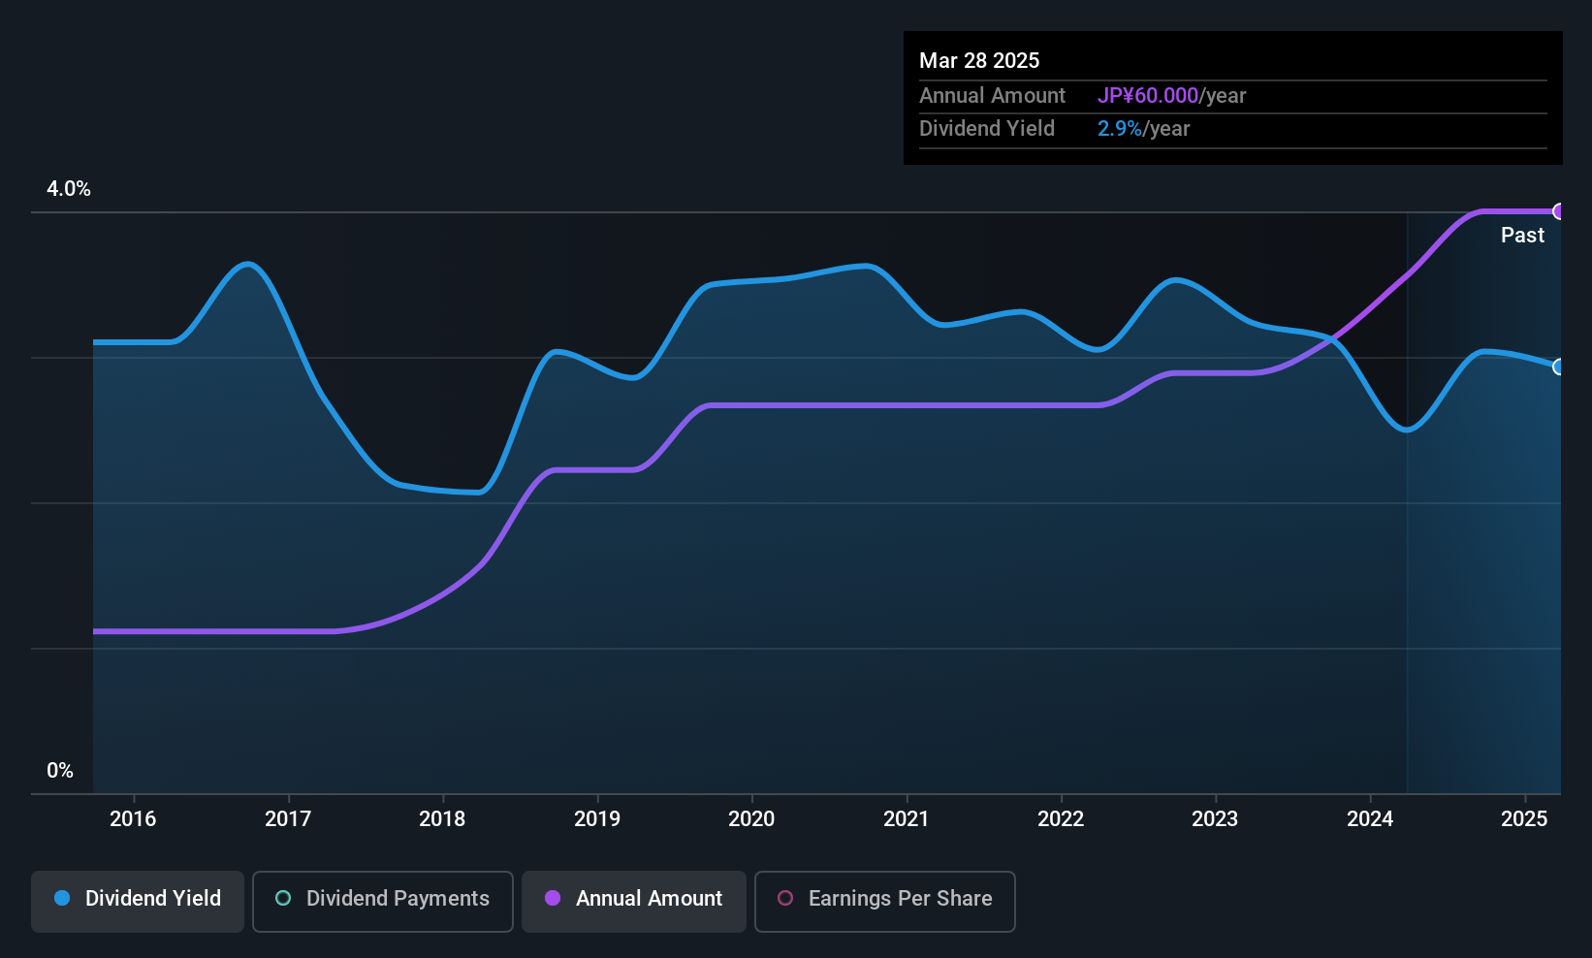Select the 2018 x-axis year label
The image size is (1592, 958).
[x=442, y=819]
